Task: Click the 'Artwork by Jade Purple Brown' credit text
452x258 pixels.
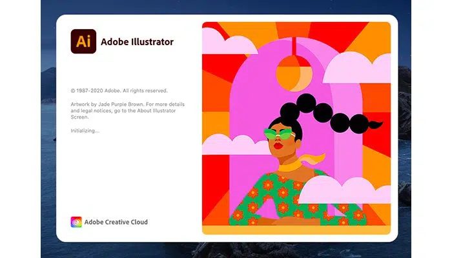Action: (x=107, y=104)
